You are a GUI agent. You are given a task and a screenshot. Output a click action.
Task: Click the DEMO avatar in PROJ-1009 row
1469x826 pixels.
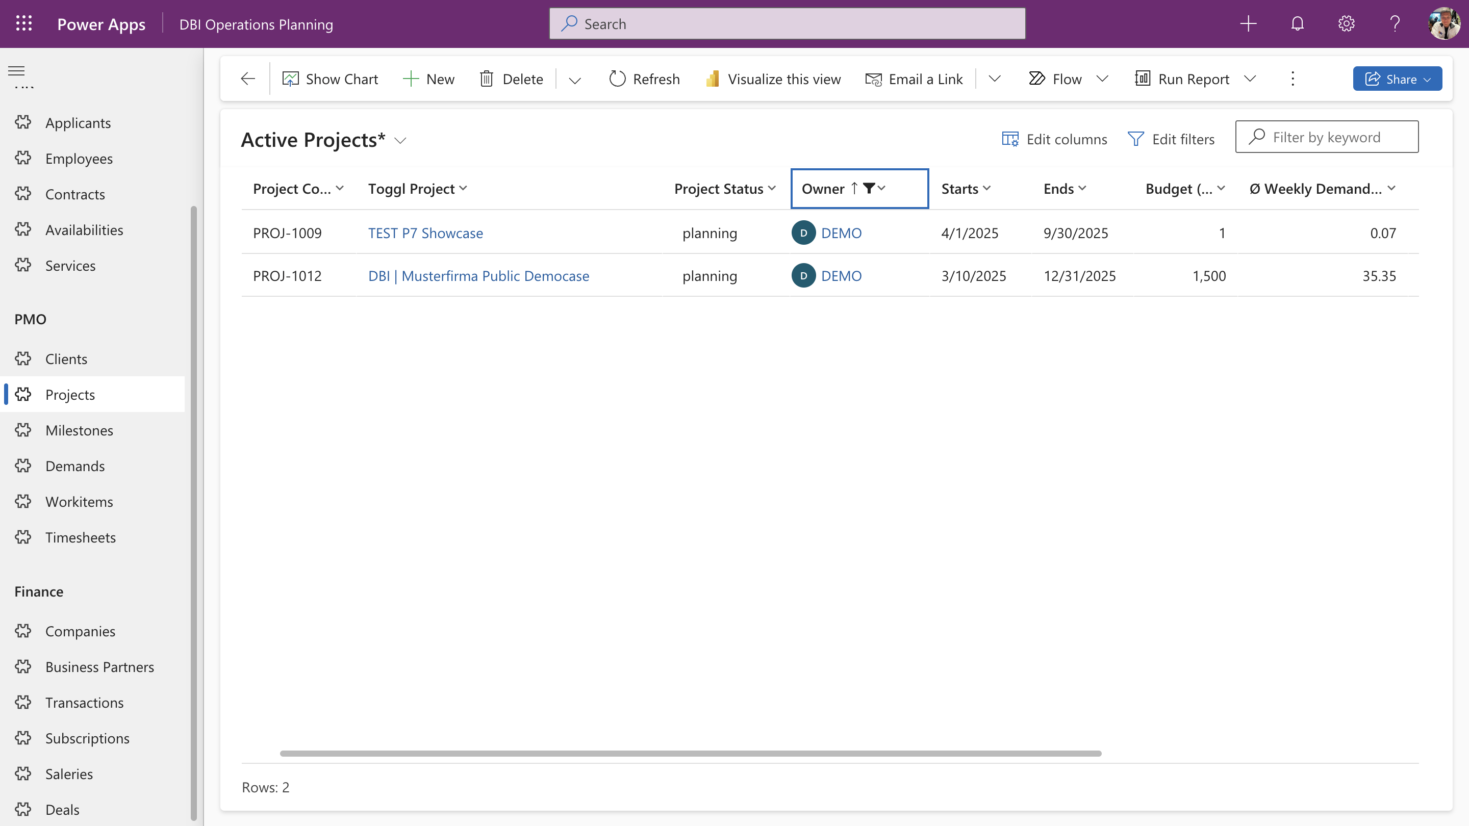(x=803, y=233)
